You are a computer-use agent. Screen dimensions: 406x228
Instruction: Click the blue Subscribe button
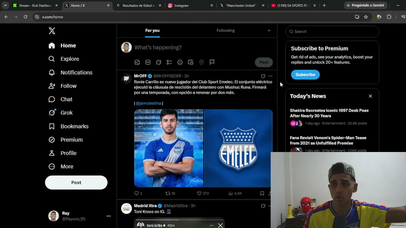point(305,75)
